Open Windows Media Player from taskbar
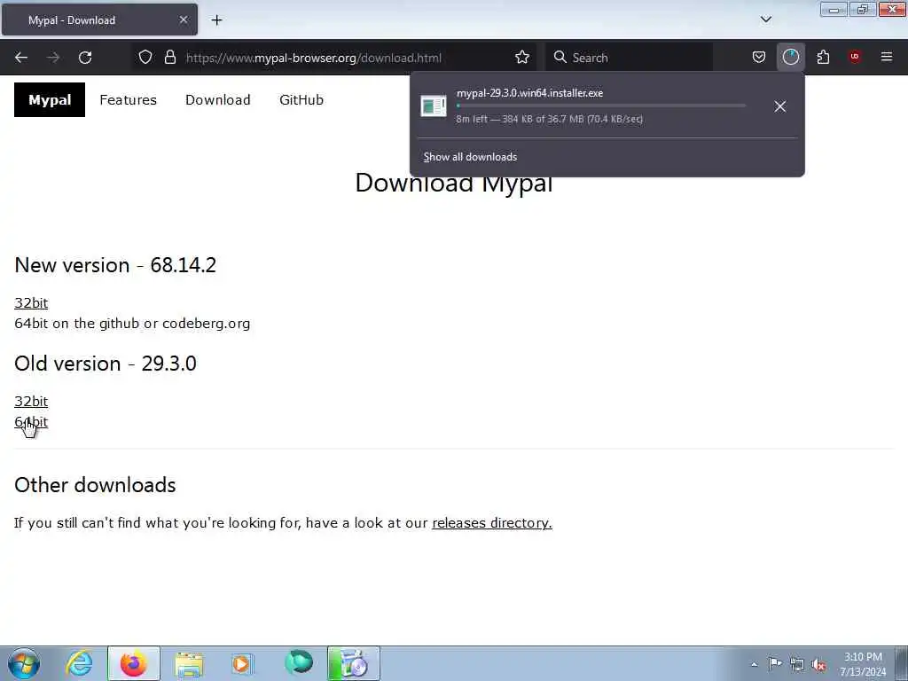 [x=242, y=663]
